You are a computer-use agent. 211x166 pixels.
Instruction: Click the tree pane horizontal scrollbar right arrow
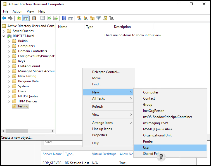tap(52, 131)
